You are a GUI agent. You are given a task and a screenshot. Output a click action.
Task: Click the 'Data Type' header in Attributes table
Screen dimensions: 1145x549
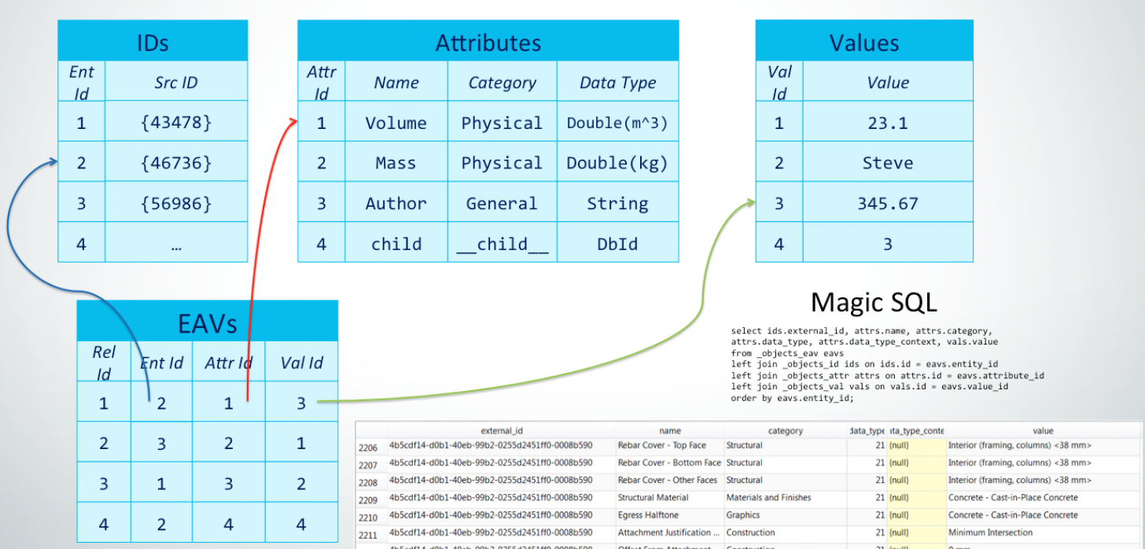[617, 83]
